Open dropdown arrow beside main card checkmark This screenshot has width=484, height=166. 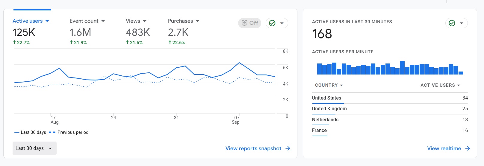pyautogui.click(x=282, y=23)
